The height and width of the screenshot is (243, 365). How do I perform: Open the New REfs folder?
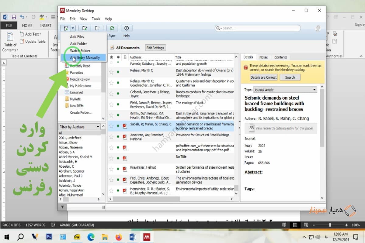coord(76,106)
